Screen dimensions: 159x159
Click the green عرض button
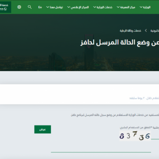(x=43, y=129)
